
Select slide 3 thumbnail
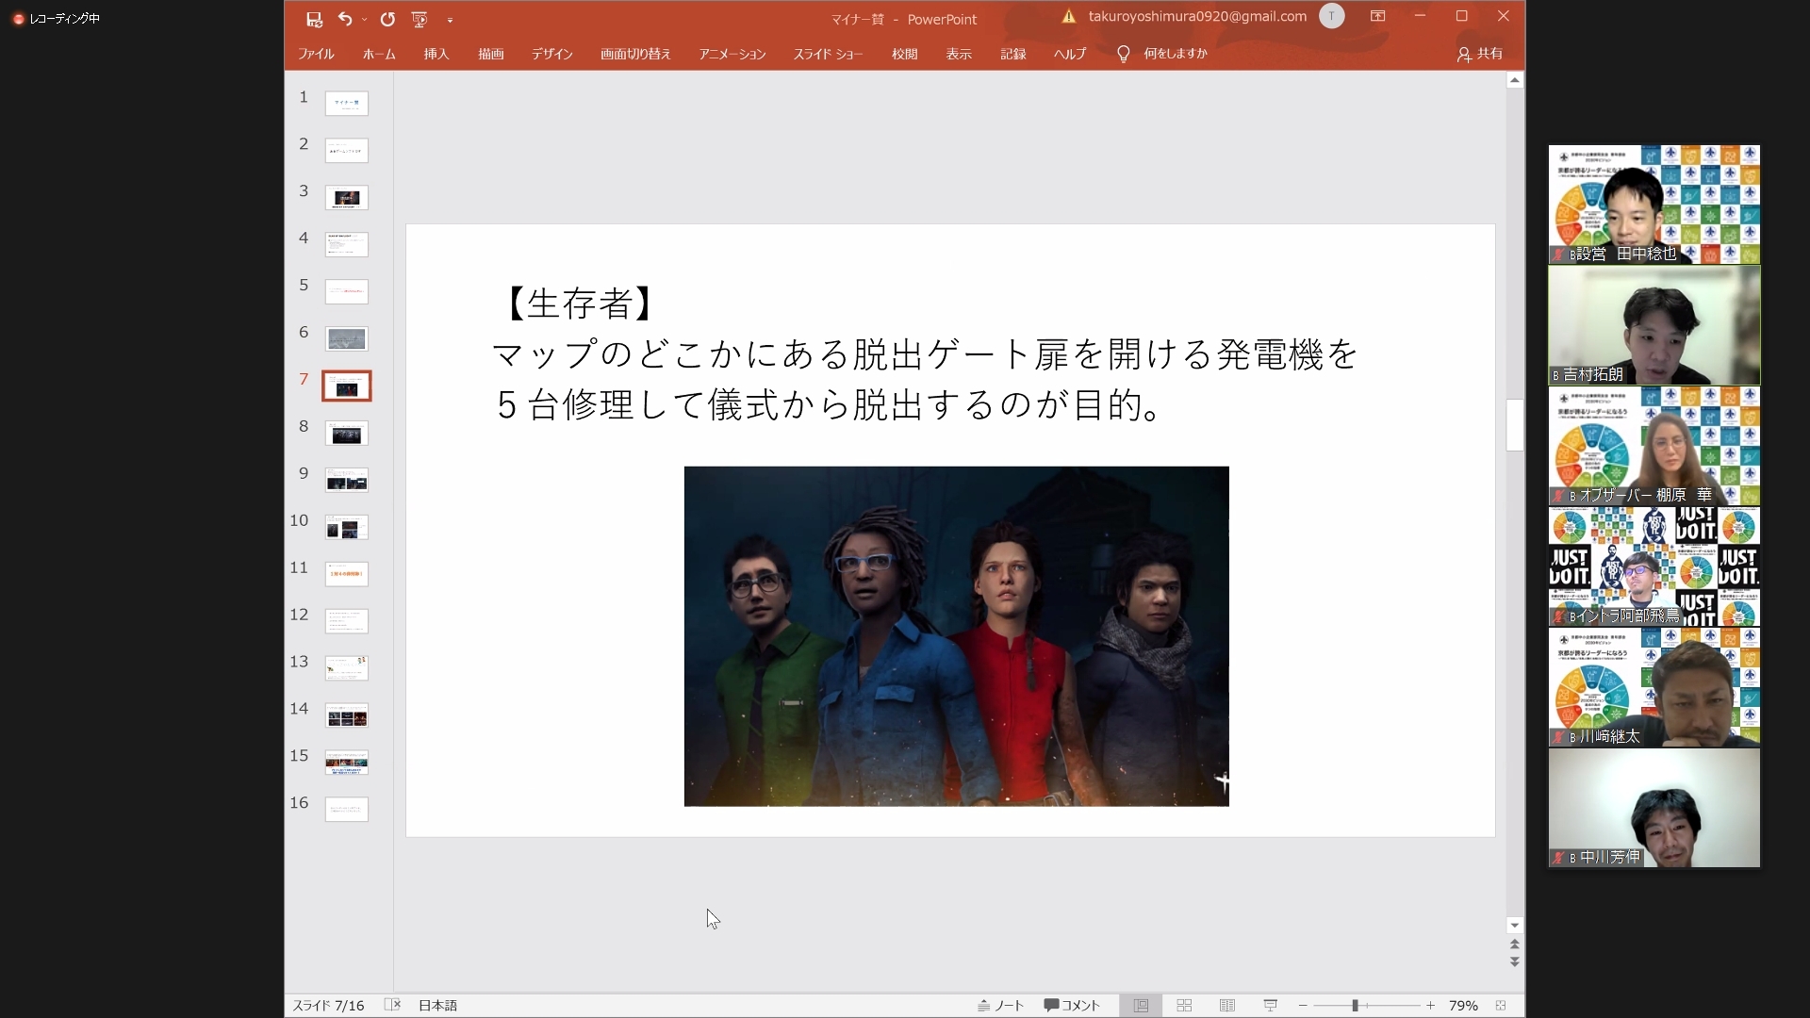[347, 197]
